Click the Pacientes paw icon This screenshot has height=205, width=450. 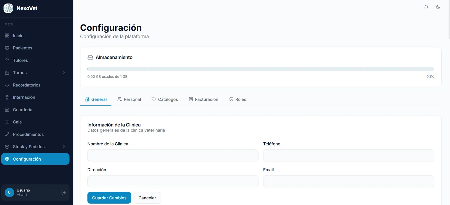click(7, 48)
